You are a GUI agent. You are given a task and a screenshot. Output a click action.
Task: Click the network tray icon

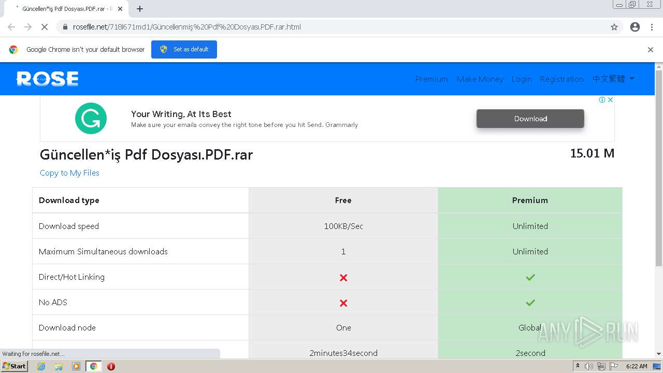coord(601,366)
